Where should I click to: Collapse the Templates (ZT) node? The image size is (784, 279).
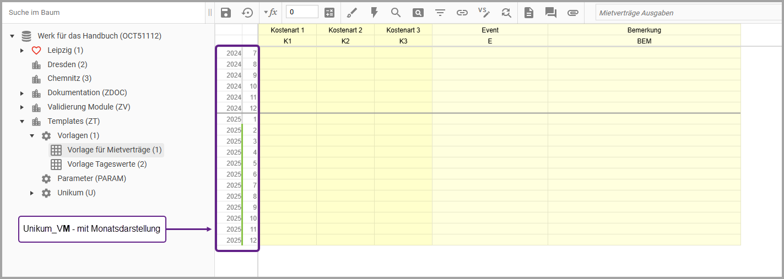pyautogui.click(x=22, y=122)
